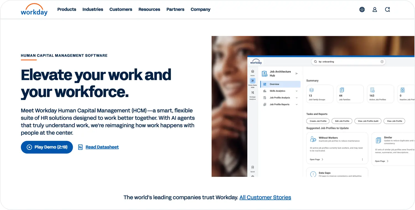Viewport: 415px width, 210px height.
Task: Click the Edit Job Profile button
Action: pyautogui.click(x=342, y=121)
